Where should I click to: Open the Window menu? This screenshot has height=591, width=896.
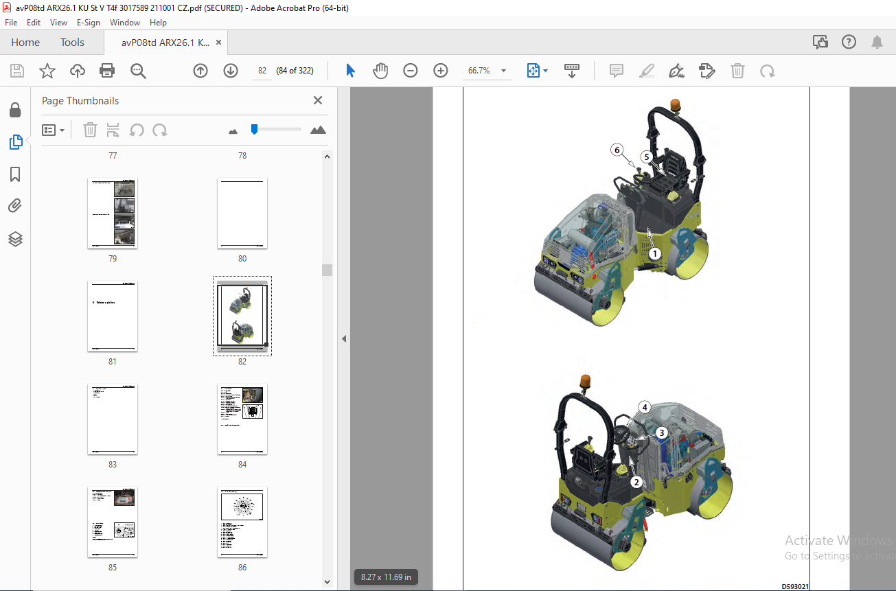tap(125, 23)
